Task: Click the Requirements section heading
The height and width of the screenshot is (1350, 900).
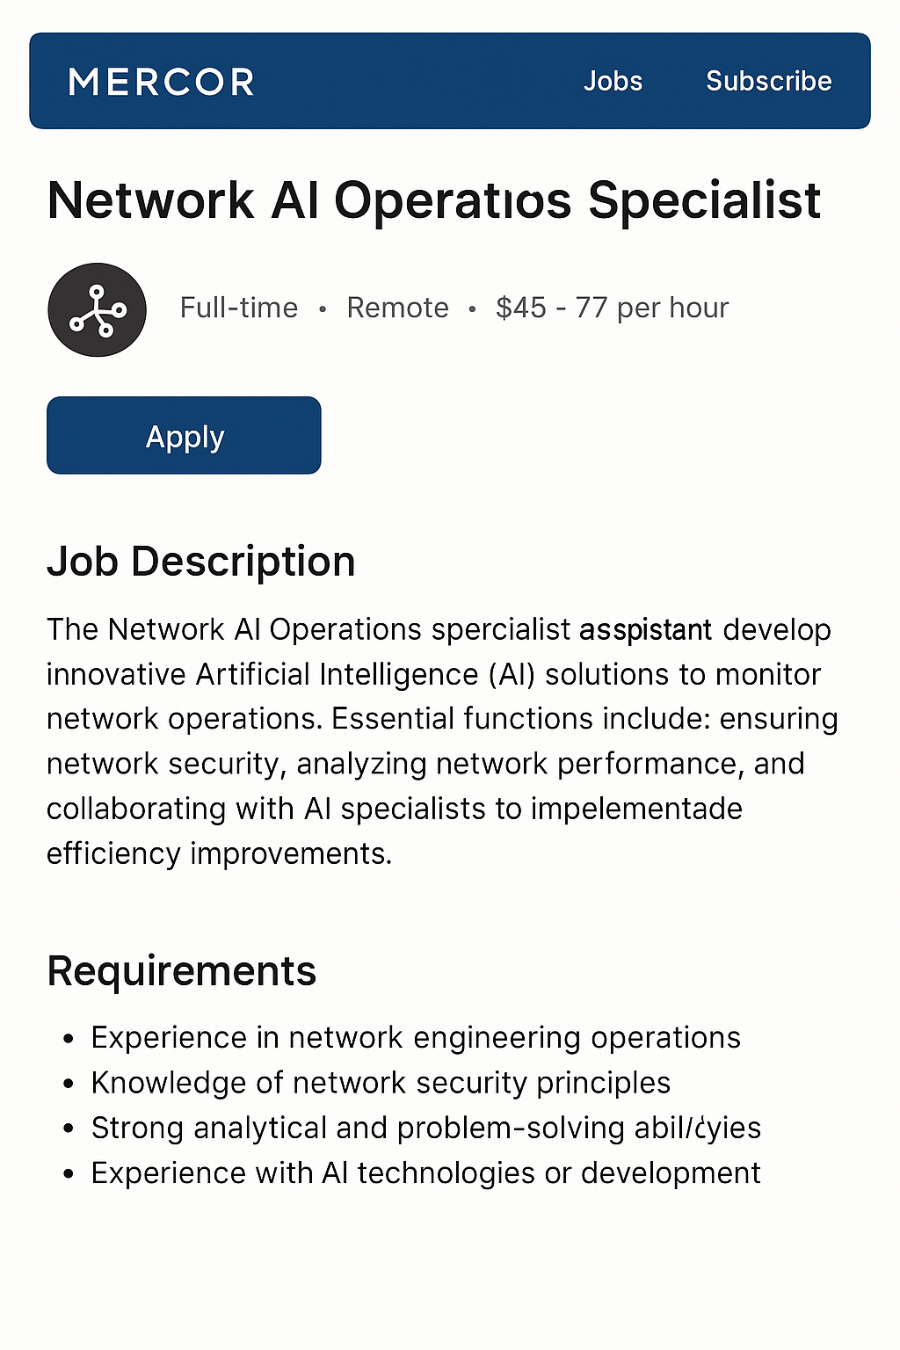Action: pyautogui.click(x=181, y=971)
